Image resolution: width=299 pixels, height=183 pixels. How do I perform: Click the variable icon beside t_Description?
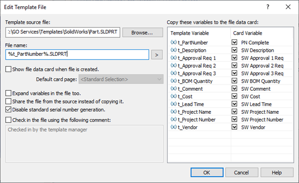173,50
